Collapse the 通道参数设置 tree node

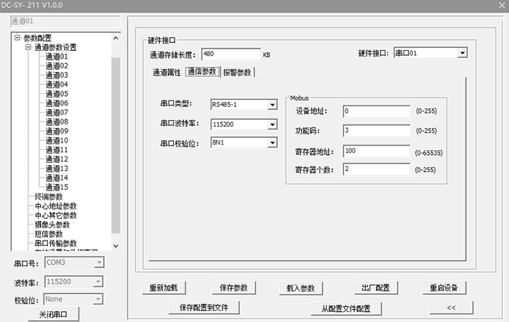[28, 47]
